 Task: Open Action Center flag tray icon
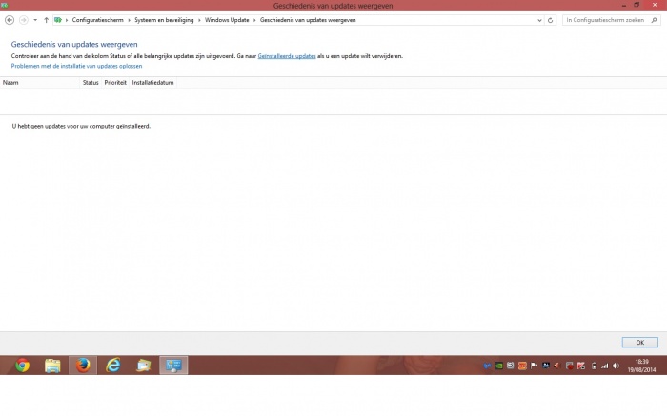[534, 366]
